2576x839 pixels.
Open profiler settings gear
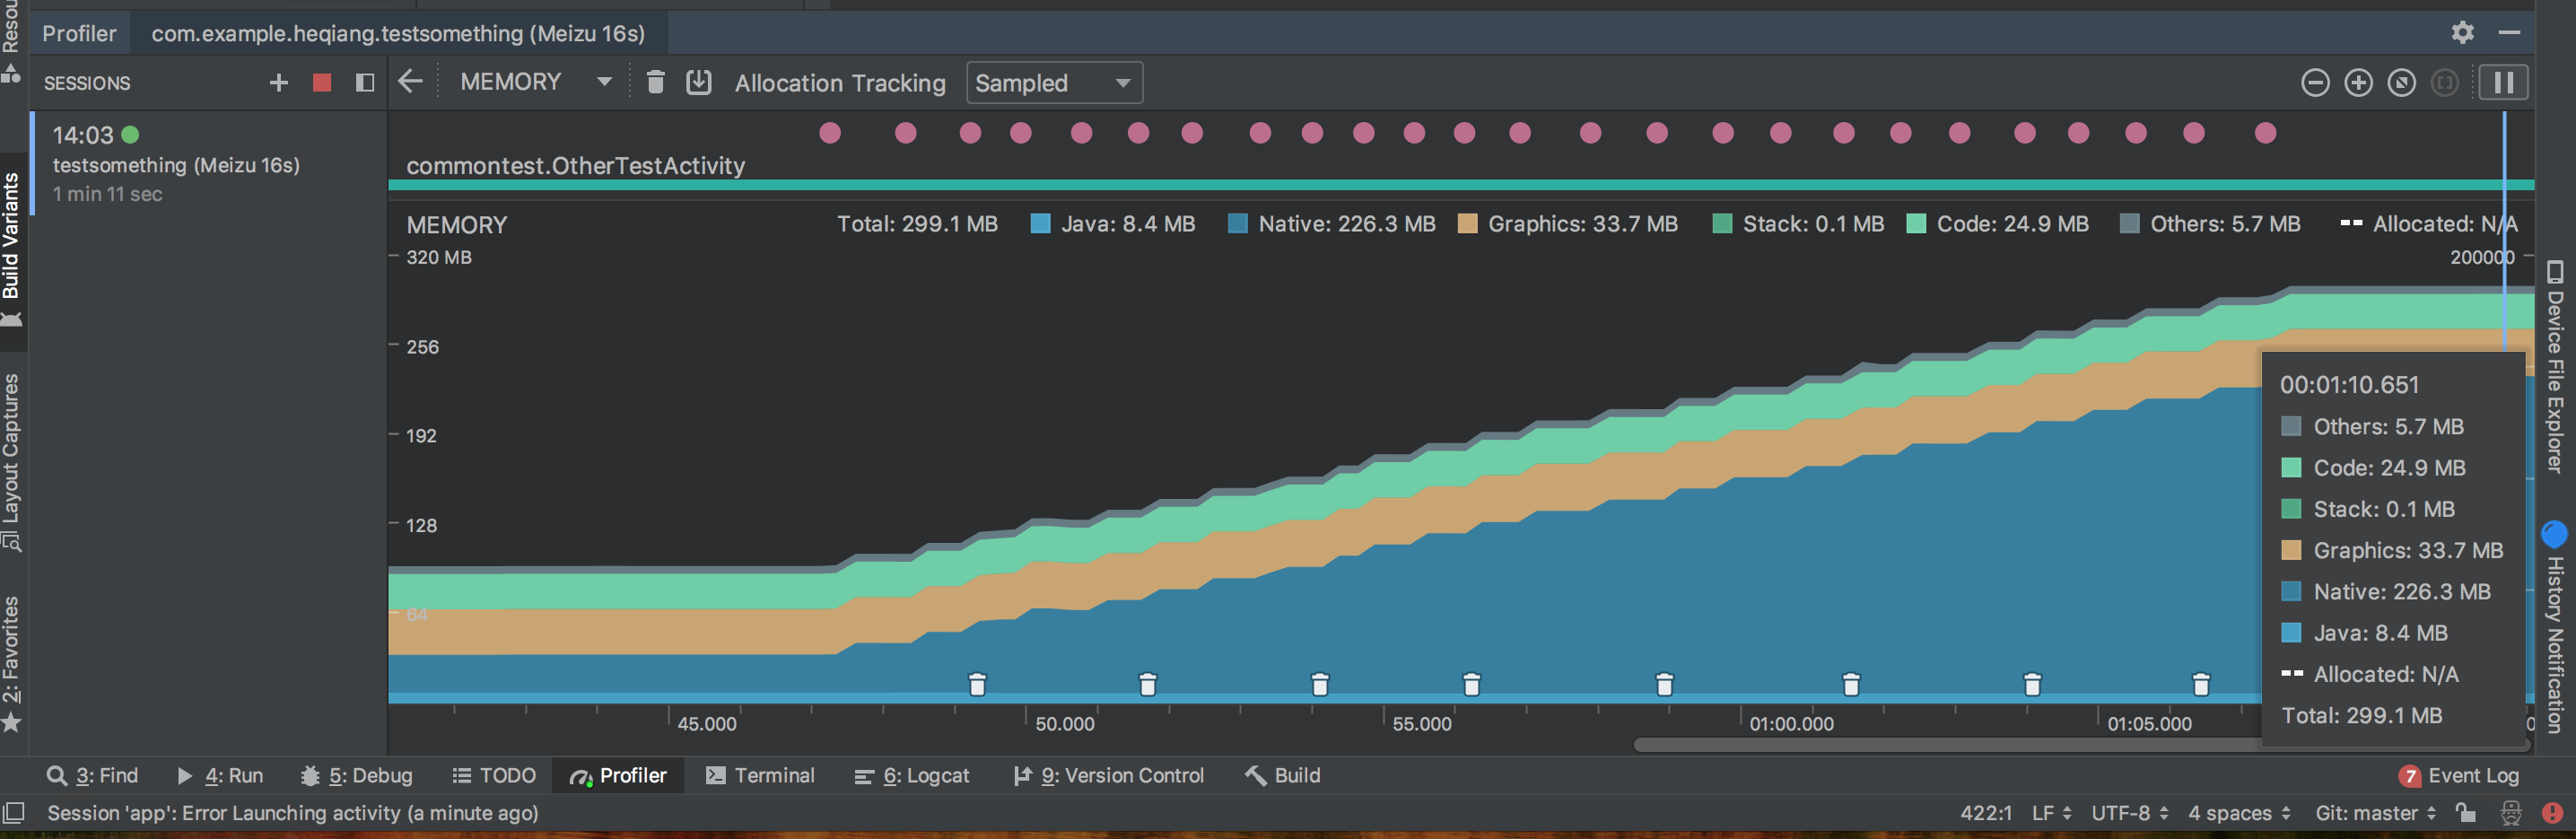click(2462, 33)
